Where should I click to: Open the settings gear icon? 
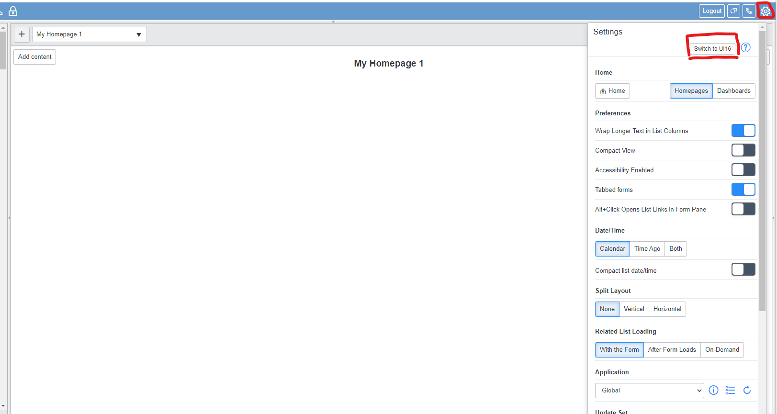[x=765, y=11]
